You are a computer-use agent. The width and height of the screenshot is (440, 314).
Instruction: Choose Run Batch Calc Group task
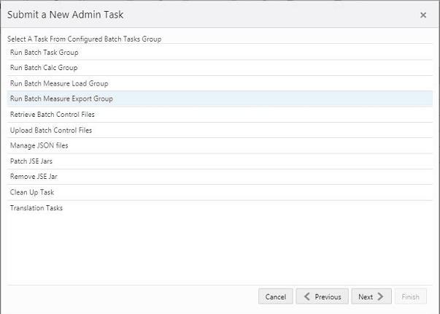click(44, 68)
